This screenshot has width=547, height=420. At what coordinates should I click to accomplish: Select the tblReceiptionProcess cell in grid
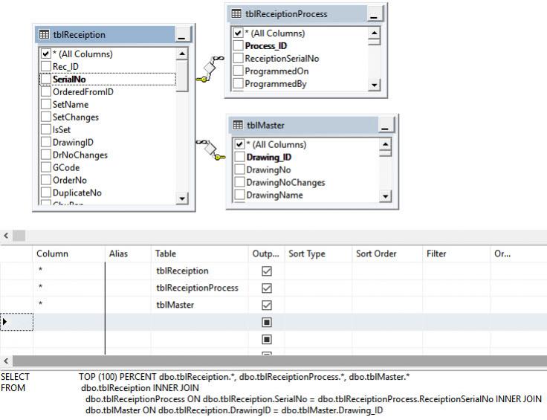(200, 288)
